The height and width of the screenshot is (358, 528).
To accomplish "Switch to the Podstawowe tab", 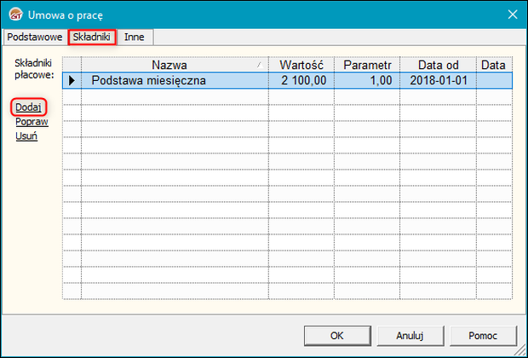I will click(x=34, y=37).
